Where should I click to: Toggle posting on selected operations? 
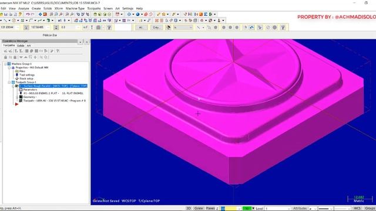15,57
